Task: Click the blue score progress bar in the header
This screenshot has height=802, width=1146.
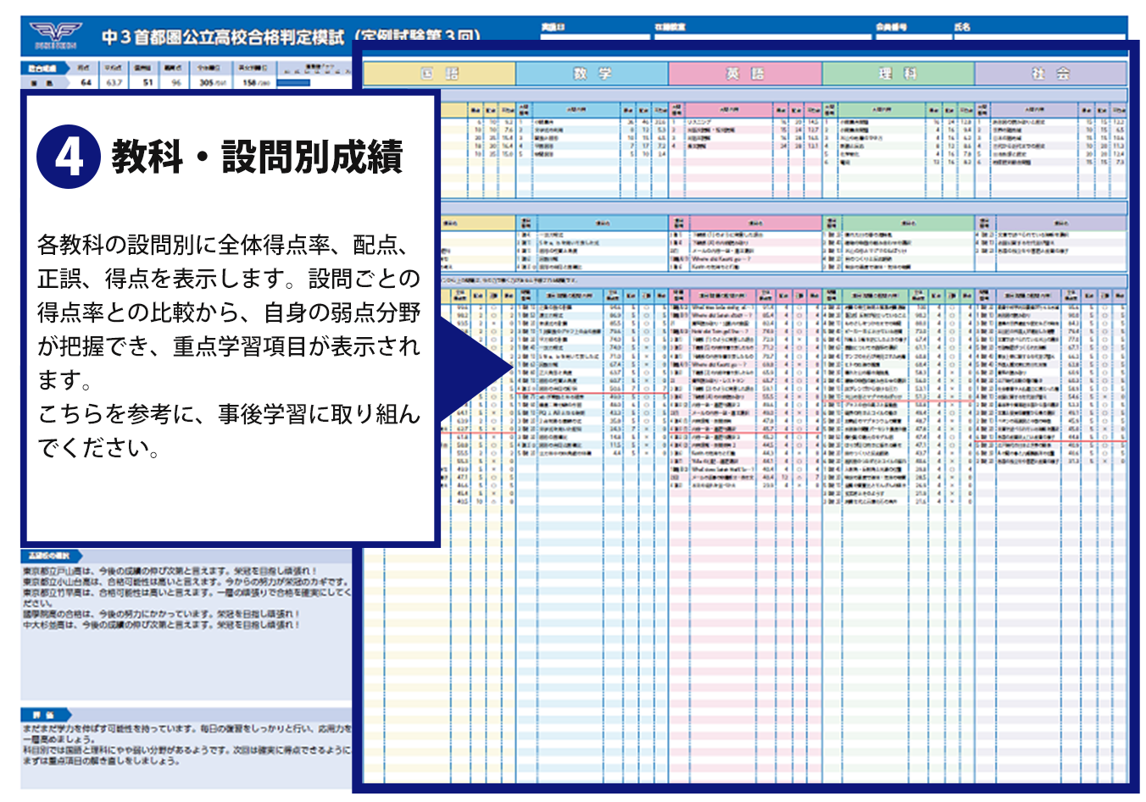Action: (292, 83)
